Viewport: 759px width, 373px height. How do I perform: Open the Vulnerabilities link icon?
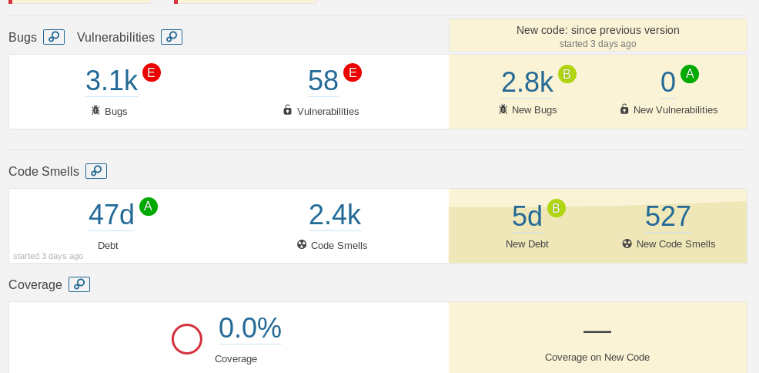172,37
